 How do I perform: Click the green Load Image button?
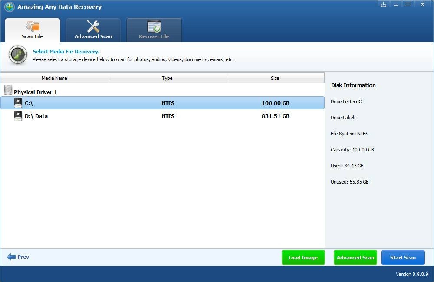click(303, 258)
